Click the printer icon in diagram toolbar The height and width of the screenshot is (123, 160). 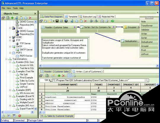coord(102,21)
